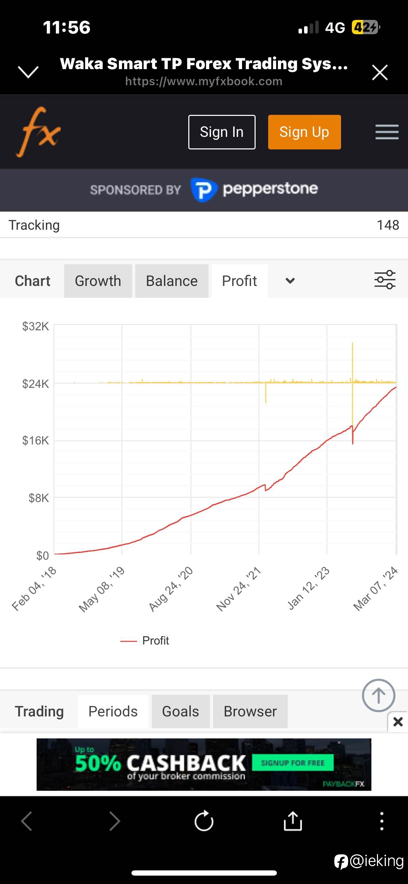Expand more chart types dropdown chevron
Screen dimensions: 408x884
pos(290,281)
